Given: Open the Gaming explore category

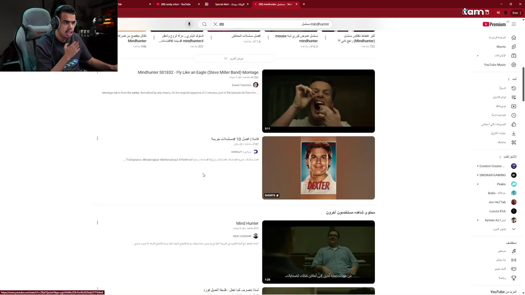Looking at the screenshot, I should 514,269.
